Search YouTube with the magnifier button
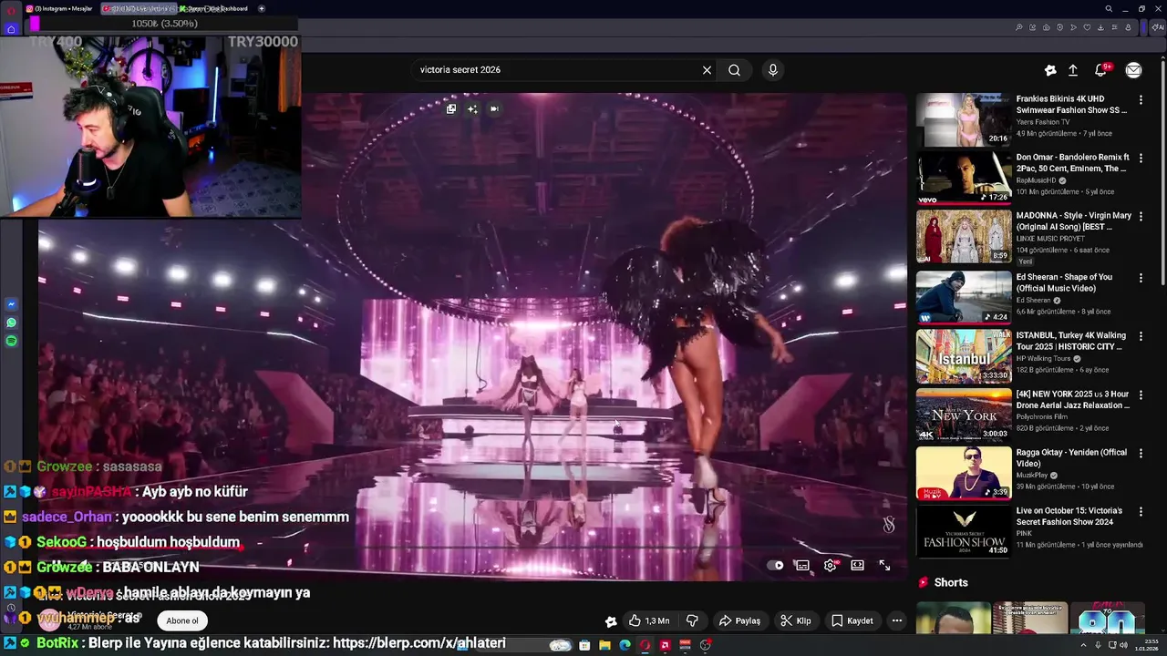1167x656 pixels. click(734, 70)
